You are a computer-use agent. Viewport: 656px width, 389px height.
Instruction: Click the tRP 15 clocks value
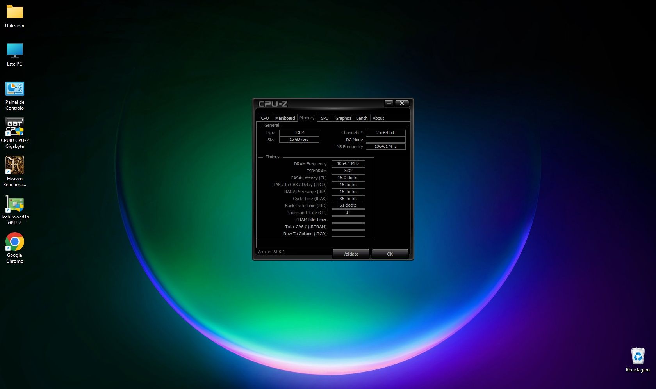pos(348,192)
